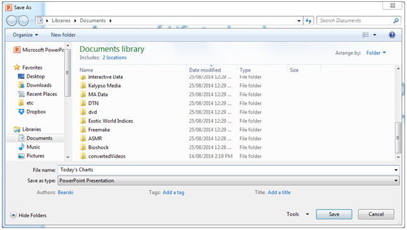Click the ASMR folder icon

click(83, 138)
